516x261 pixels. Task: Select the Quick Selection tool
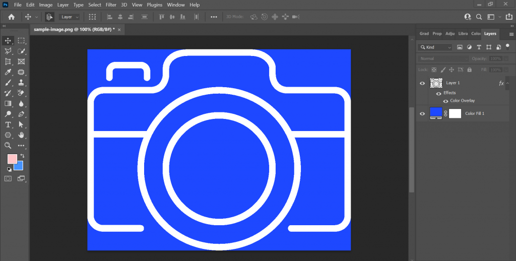pos(21,51)
